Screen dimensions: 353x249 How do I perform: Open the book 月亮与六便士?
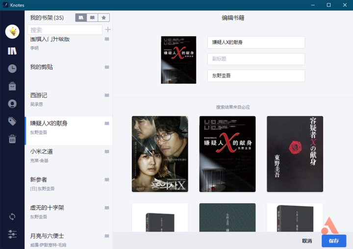coord(69,239)
